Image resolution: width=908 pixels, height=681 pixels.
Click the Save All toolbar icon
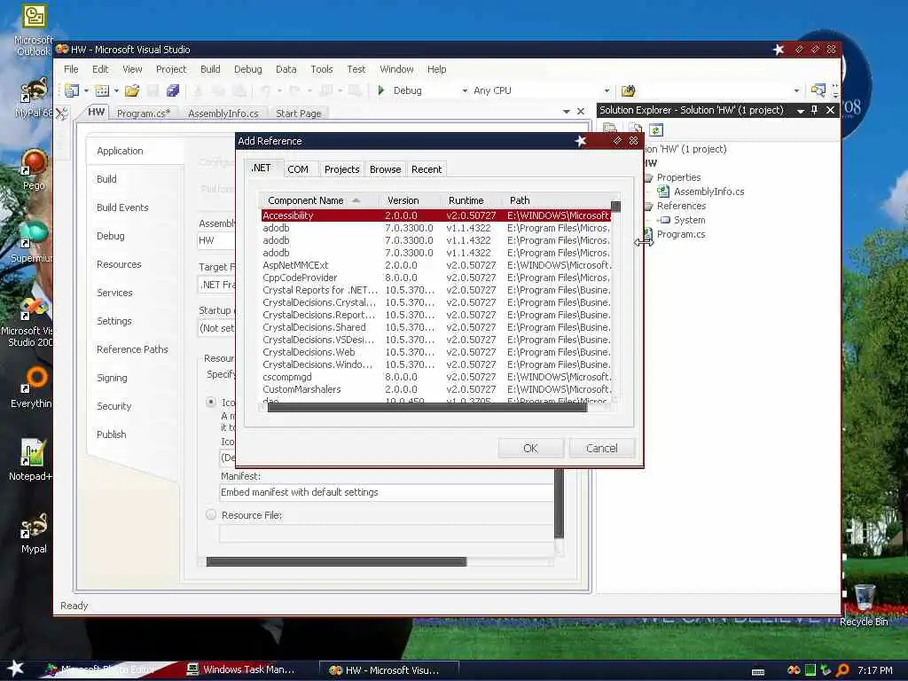tap(173, 90)
